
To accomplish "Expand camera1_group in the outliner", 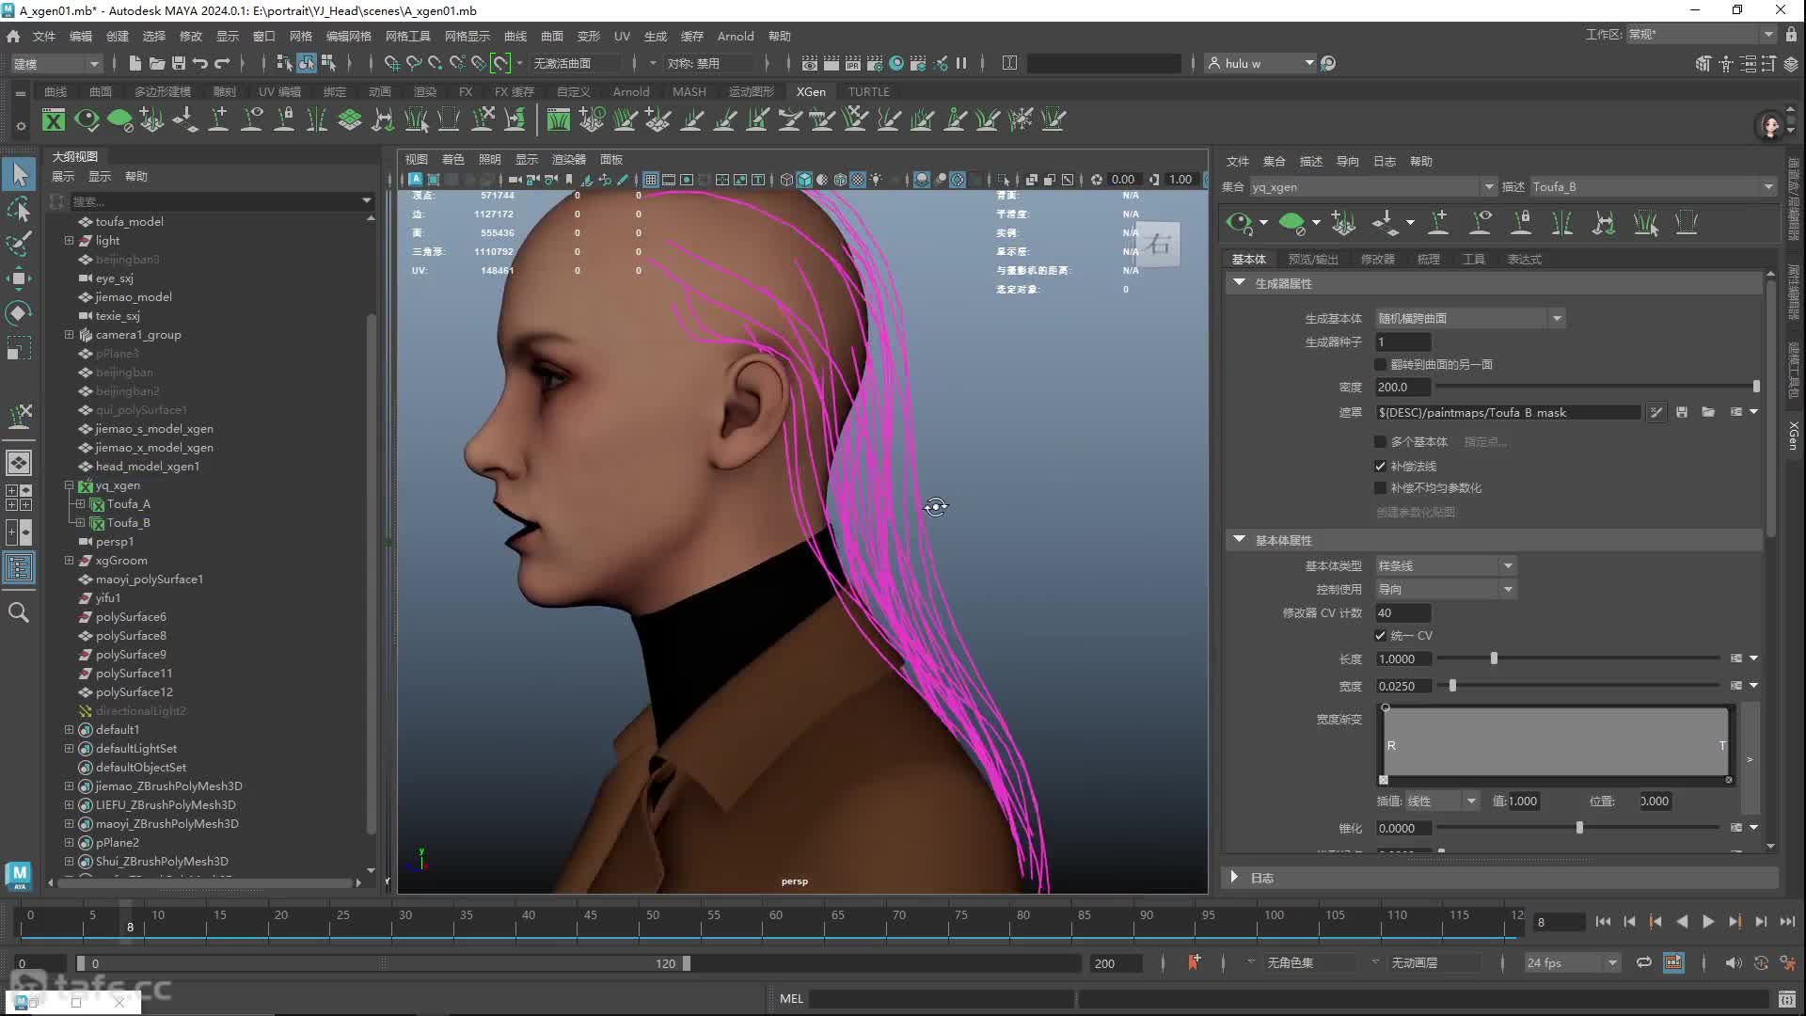I will tap(69, 335).
